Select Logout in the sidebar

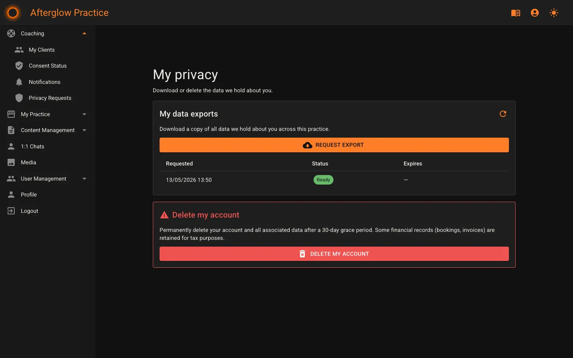coord(48,211)
